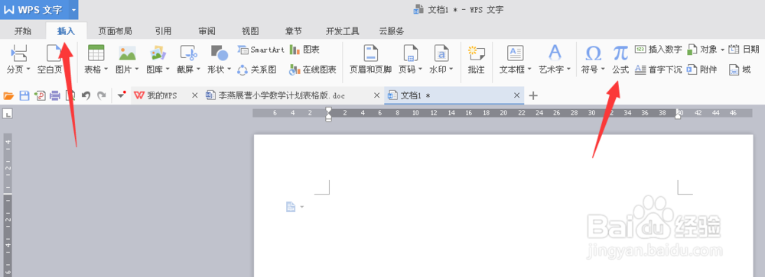
Task: Click 插入数字 insert number
Action: coord(658,50)
